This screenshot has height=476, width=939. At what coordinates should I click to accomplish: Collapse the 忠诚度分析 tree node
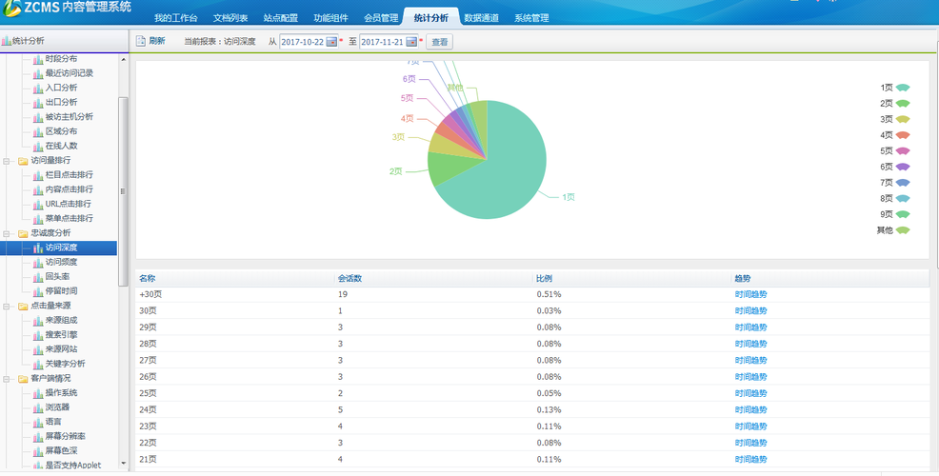(8, 233)
